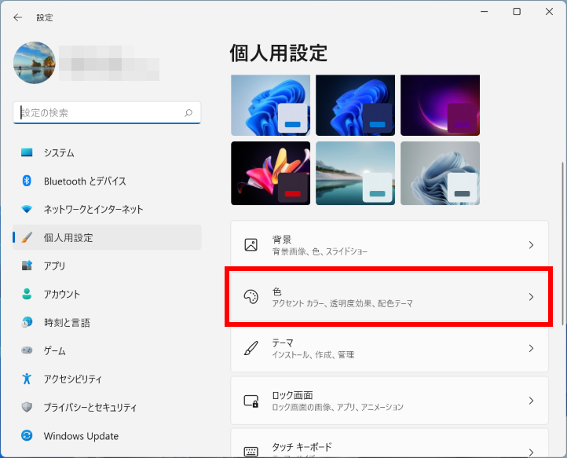Open the タッチ キーボード settings card
567x458 pixels.
point(390,443)
